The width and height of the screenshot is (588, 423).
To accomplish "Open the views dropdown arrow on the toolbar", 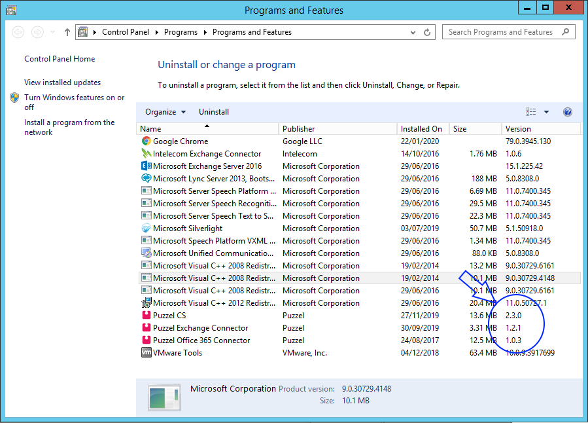I will 547,111.
